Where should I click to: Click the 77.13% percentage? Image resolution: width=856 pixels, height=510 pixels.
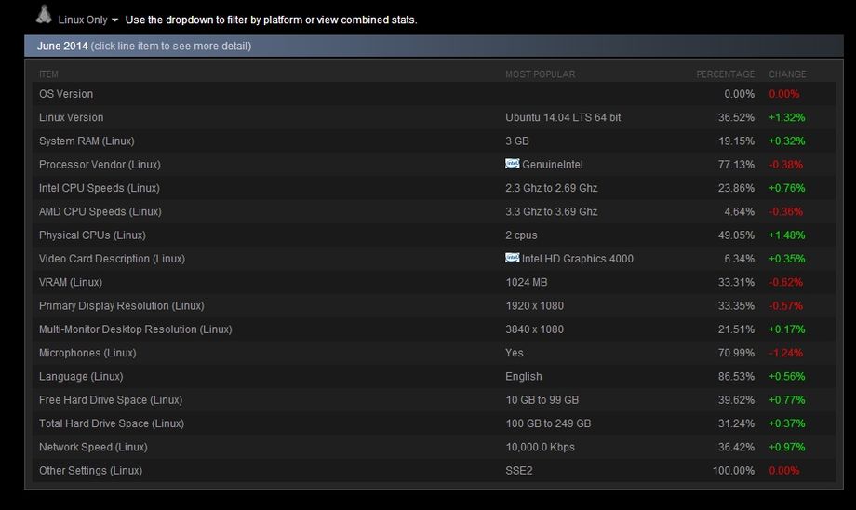pos(736,165)
